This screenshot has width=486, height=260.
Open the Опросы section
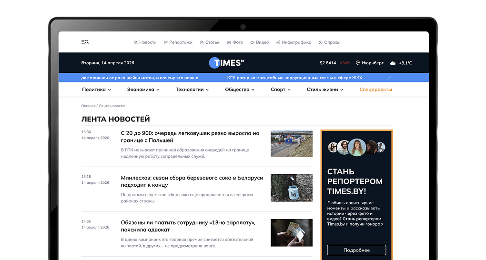pos(332,42)
